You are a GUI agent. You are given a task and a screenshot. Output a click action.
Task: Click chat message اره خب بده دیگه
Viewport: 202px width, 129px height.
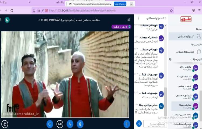pyautogui.click(x=150, y=97)
